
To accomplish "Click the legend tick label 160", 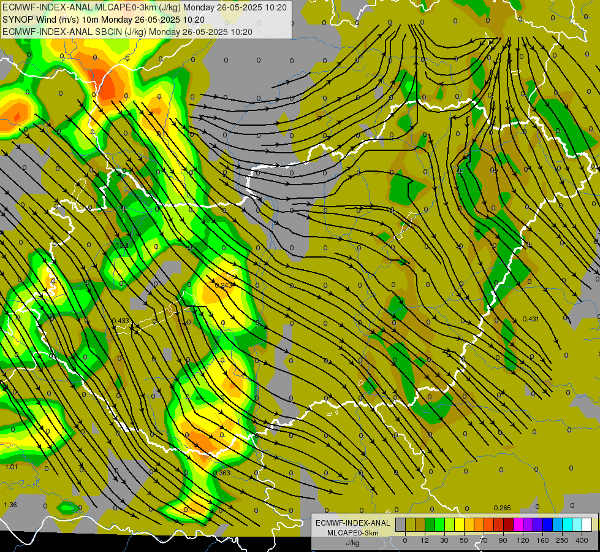I will click(542, 540).
